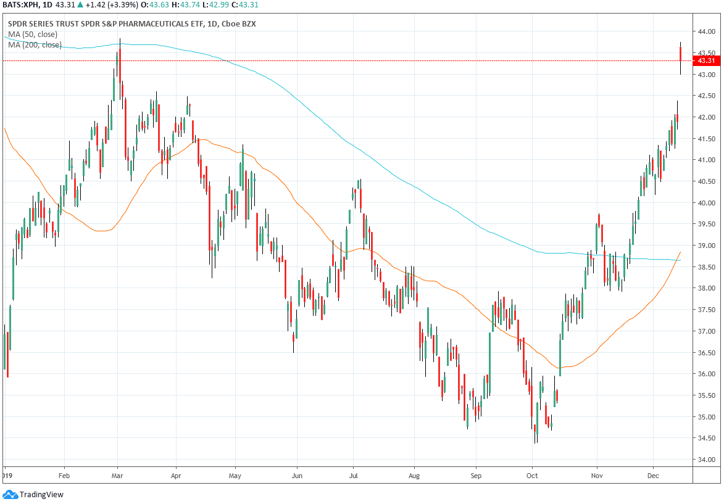Image resolution: width=724 pixels, height=504 pixels.
Task: Click the red 43.31 current price label
Action: click(707, 60)
